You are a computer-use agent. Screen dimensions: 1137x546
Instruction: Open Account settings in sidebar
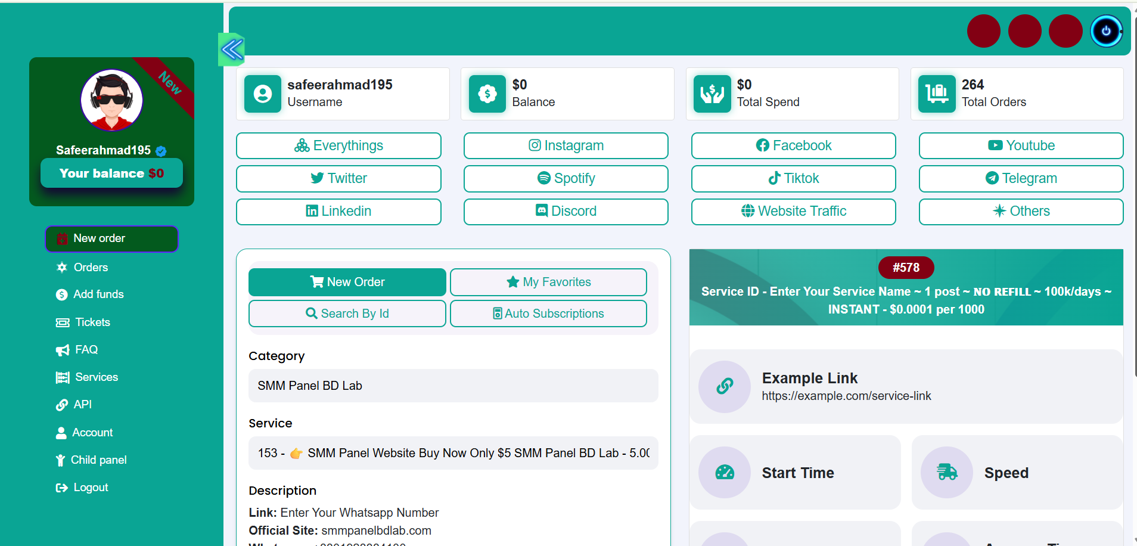(84, 433)
